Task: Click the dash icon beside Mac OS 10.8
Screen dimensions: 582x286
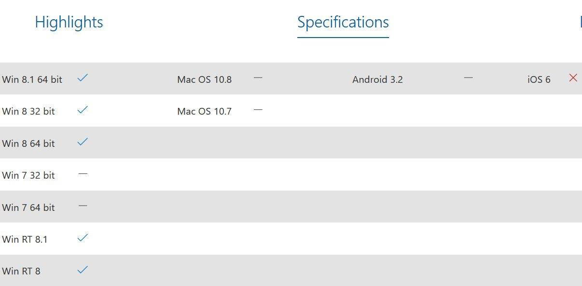Action: click(x=258, y=78)
